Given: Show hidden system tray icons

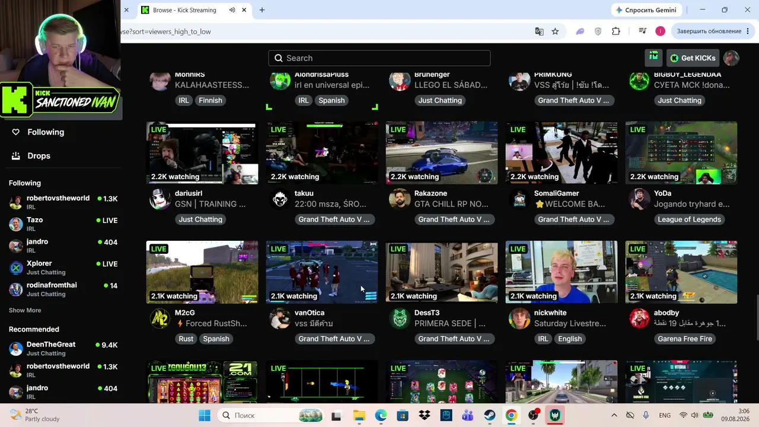Looking at the screenshot, I should click(614, 415).
